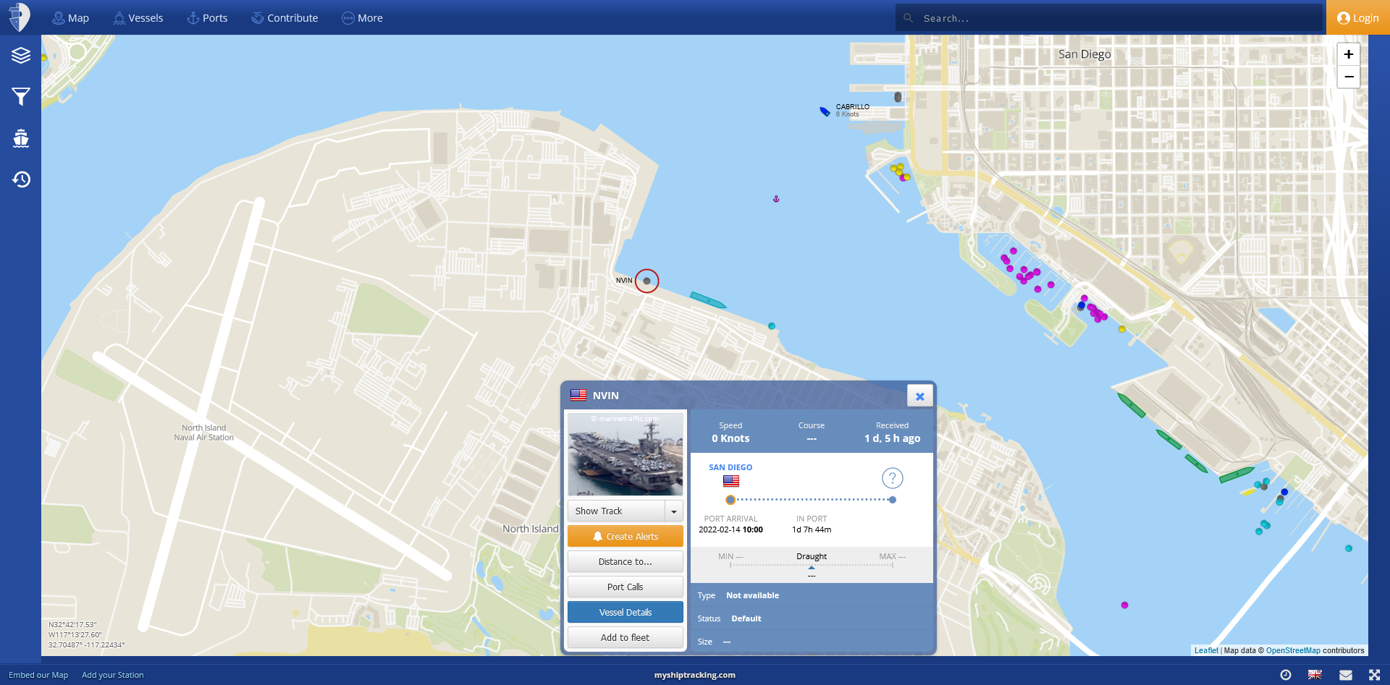Click myshiptracking.com footer text
Viewport: 1390px width, 685px height.
pyautogui.click(x=695, y=675)
